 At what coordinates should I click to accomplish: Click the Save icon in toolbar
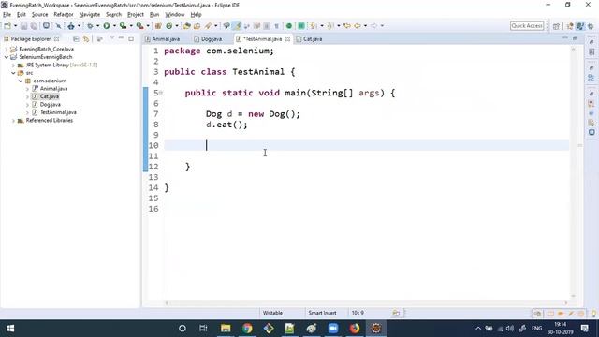(23, 26)
